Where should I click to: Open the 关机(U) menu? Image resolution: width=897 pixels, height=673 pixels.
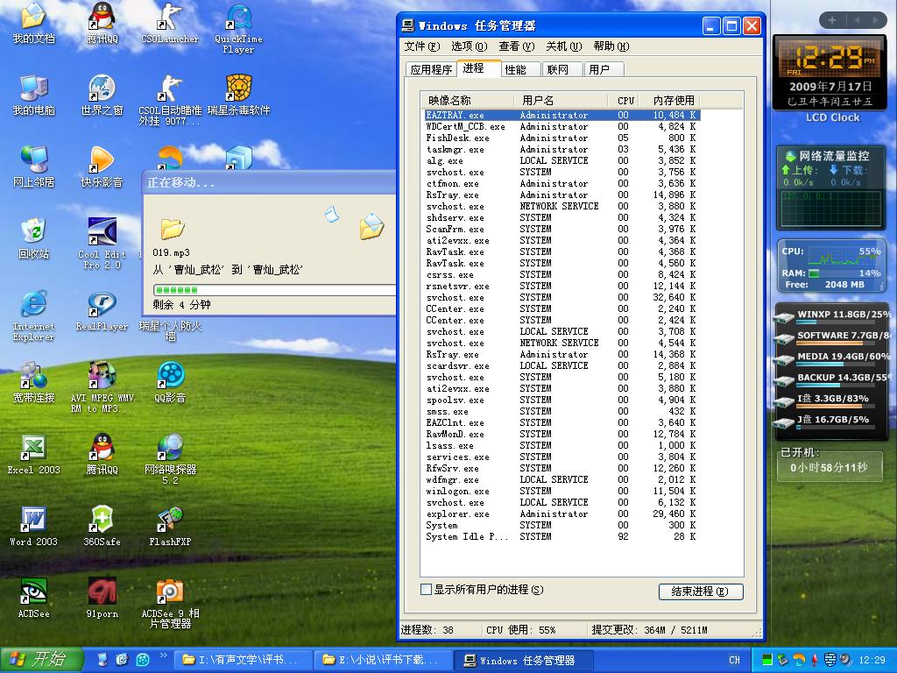[x=563, y=46]
